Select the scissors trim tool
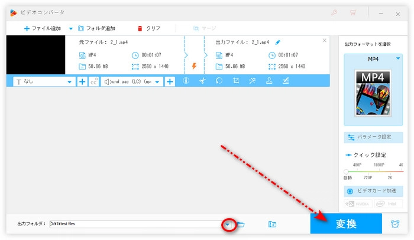Screen dimensions: 414x240 (202, 82)
